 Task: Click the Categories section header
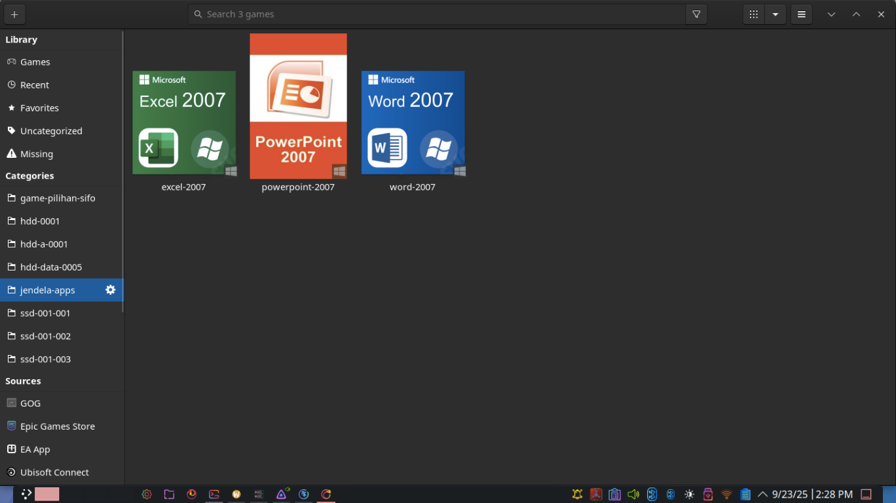29,176
